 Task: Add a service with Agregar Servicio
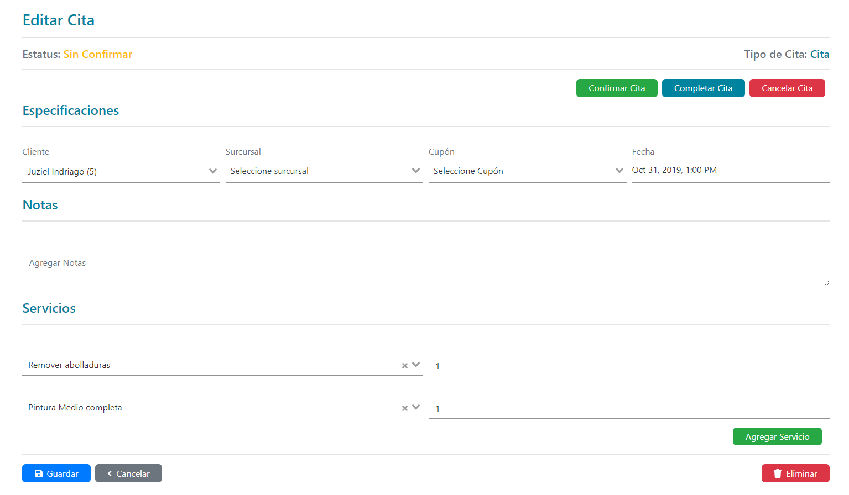click(777, 436)
